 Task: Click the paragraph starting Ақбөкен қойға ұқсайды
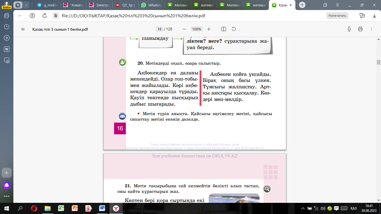(x=237, y=87)
